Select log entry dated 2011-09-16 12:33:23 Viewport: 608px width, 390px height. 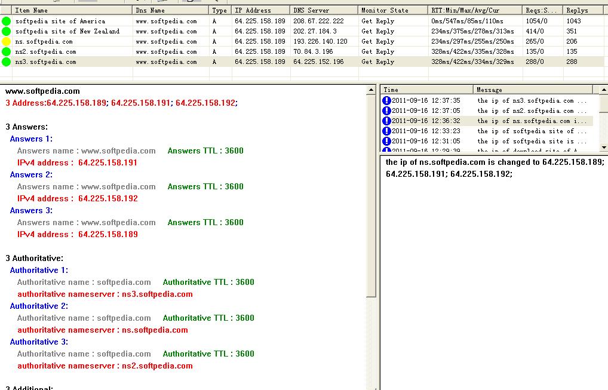click(487, 131)
